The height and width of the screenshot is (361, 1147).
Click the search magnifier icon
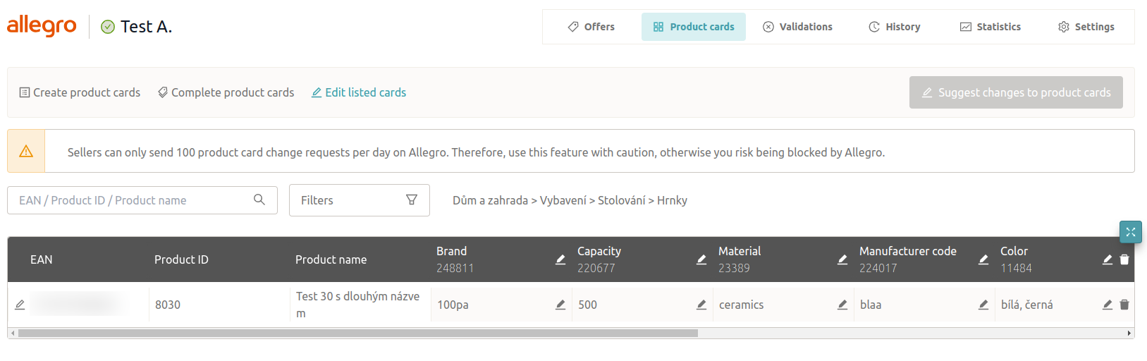coord(259,200)
